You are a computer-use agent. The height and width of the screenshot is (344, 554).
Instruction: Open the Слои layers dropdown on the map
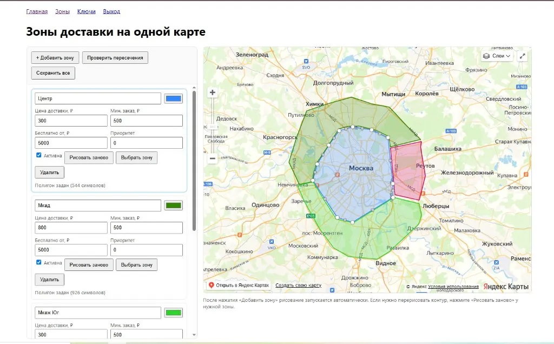point(497,56)
